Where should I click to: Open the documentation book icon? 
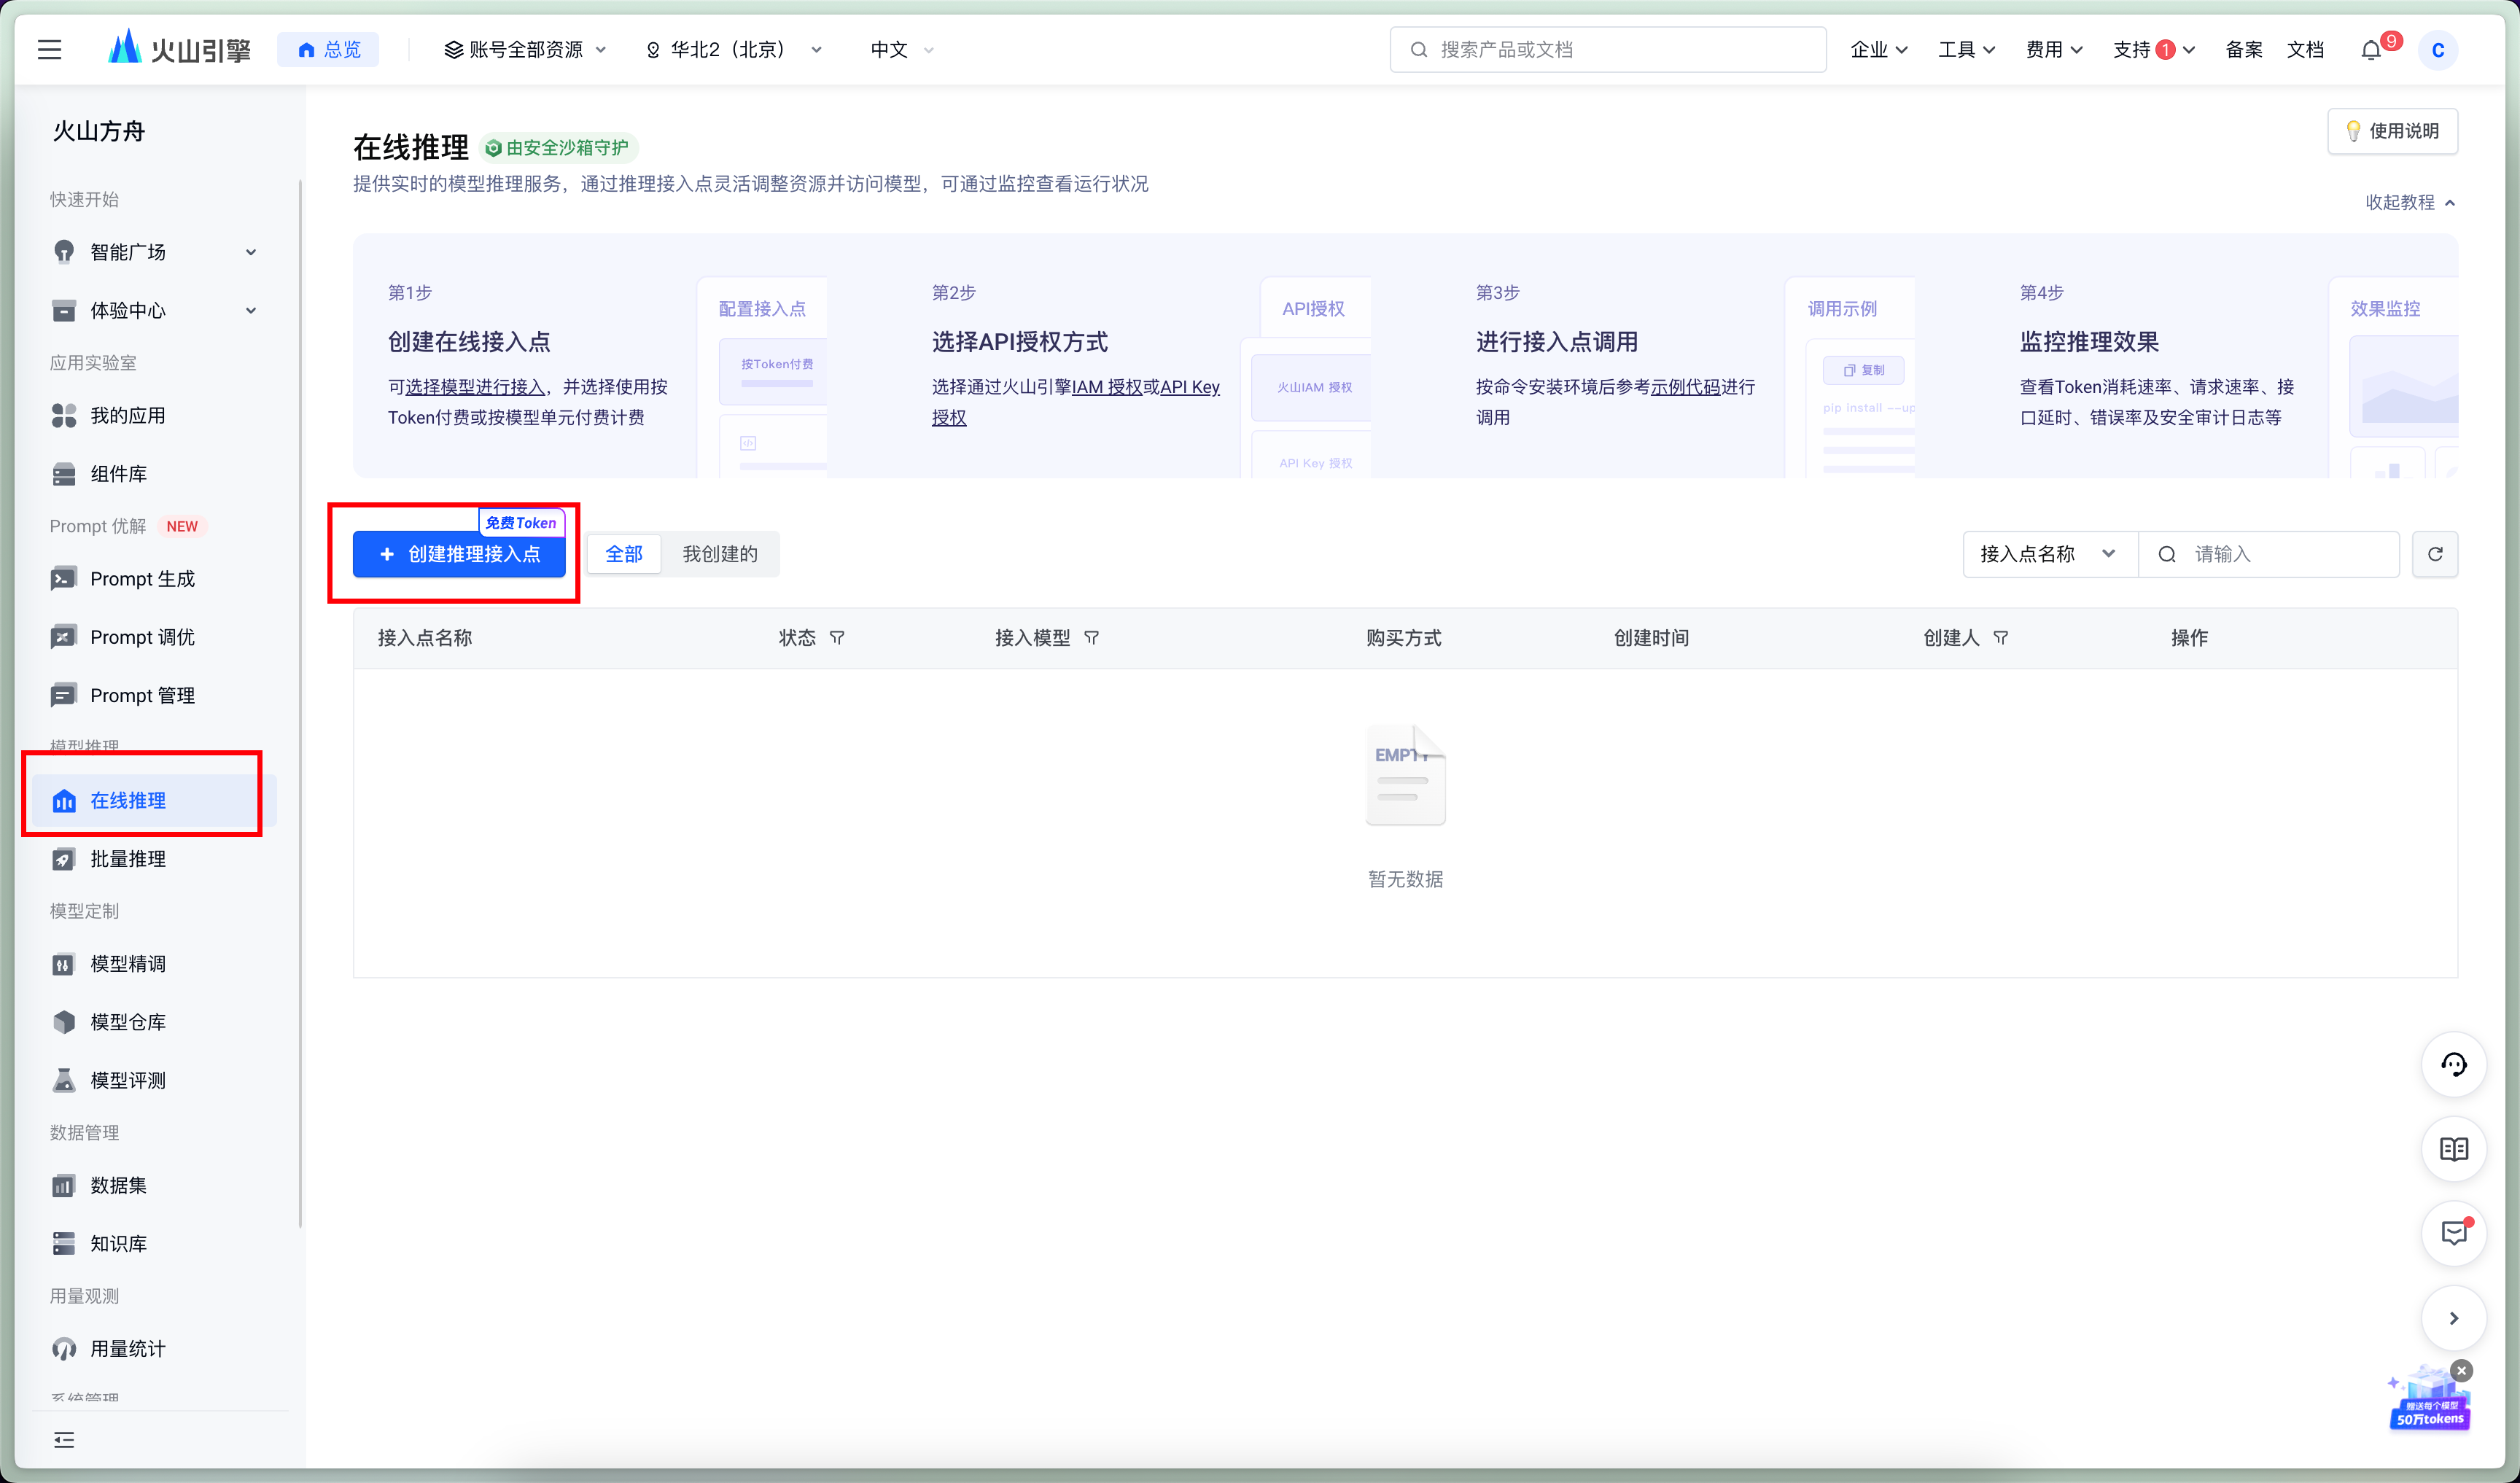[x=2453, y=1149]
